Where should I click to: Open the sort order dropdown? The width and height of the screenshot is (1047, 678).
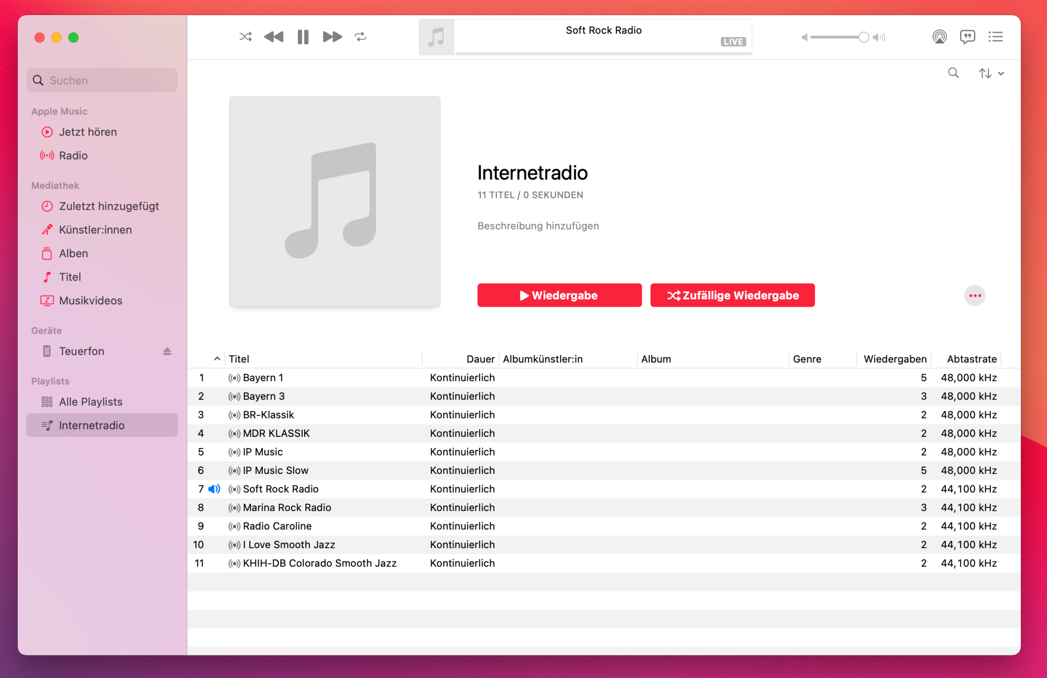point(991,73)
